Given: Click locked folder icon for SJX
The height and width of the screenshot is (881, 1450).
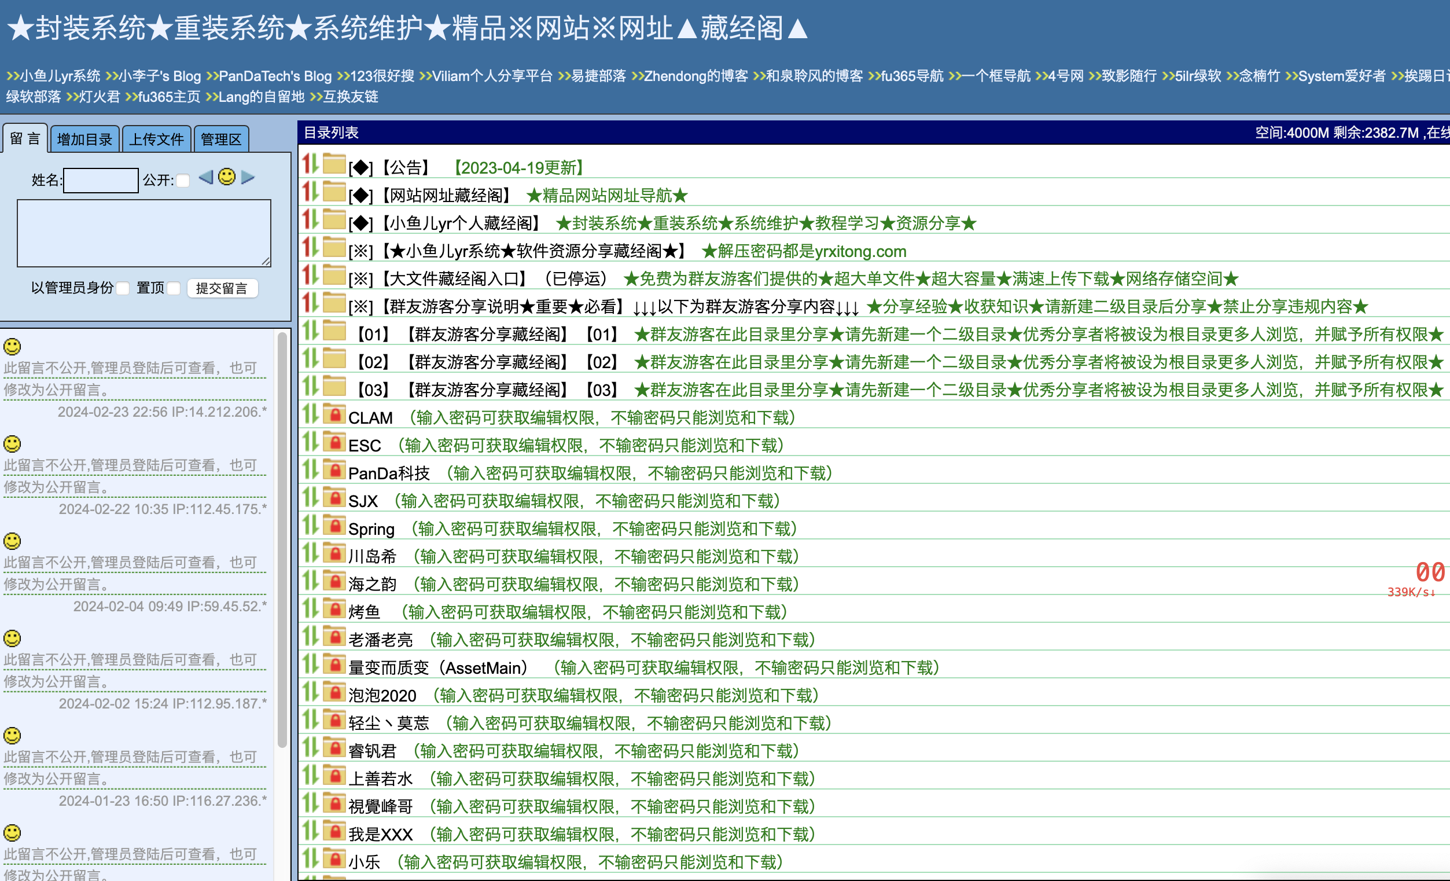Looking at the screenshot, I should 334,497.
